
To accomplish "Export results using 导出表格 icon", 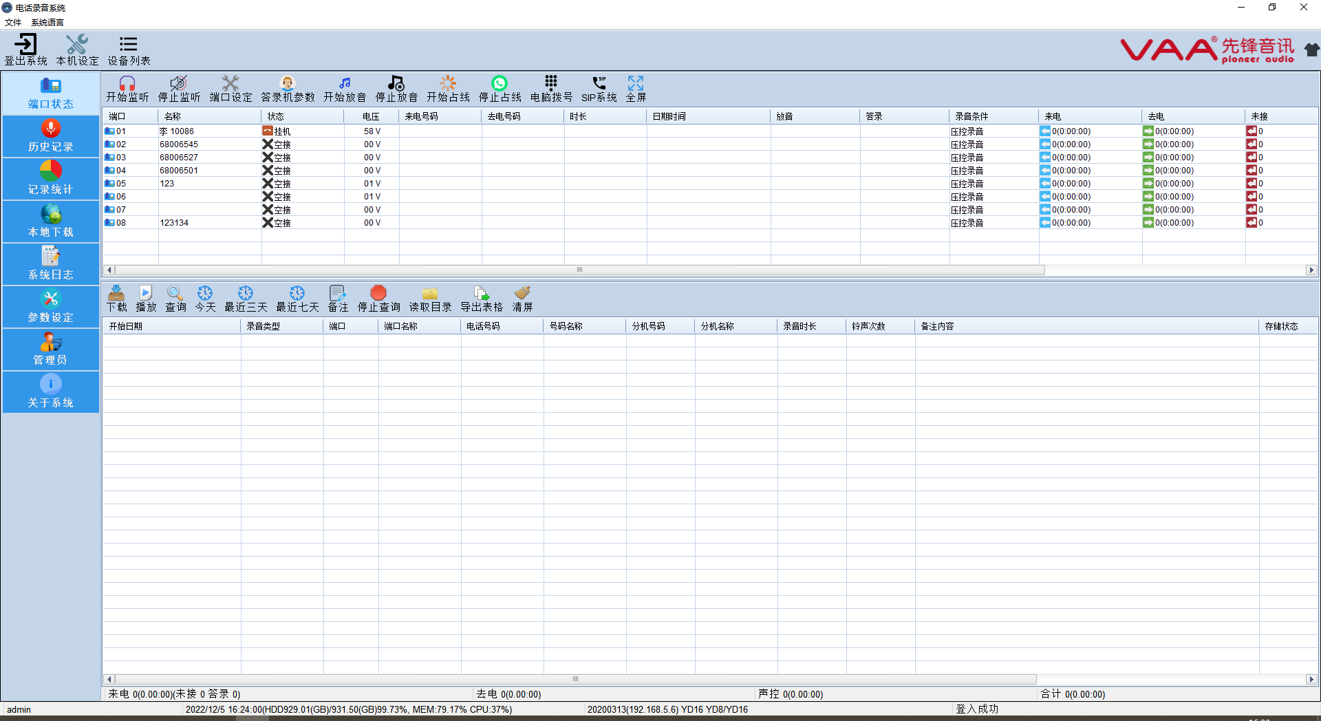I will (x=482, y=294).
